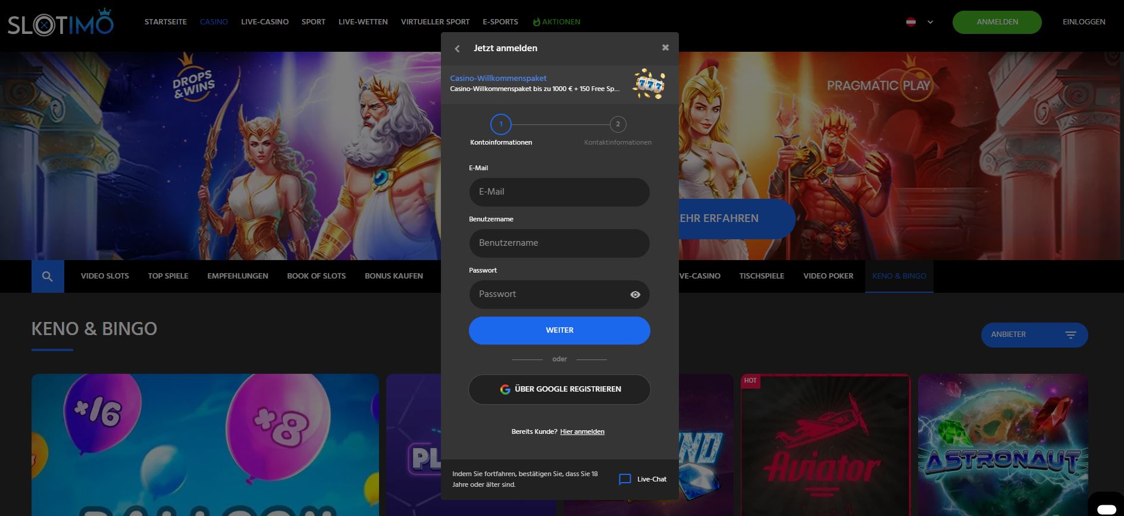Open Live-Chat via speech bubble icon

[625, 479]
